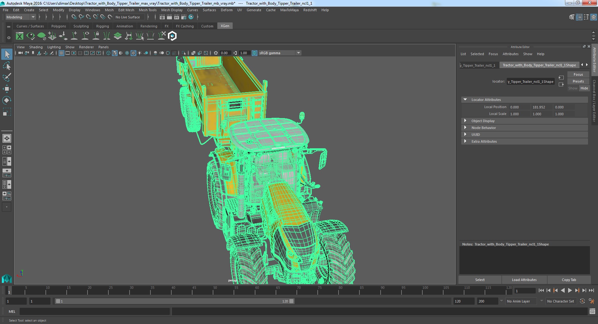Start IPR render icon

point(177,17)
